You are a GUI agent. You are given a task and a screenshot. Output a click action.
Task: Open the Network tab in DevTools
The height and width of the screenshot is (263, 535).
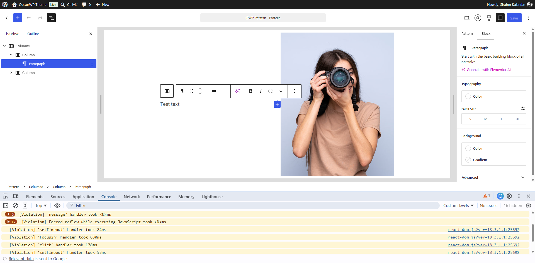point(132,196)
